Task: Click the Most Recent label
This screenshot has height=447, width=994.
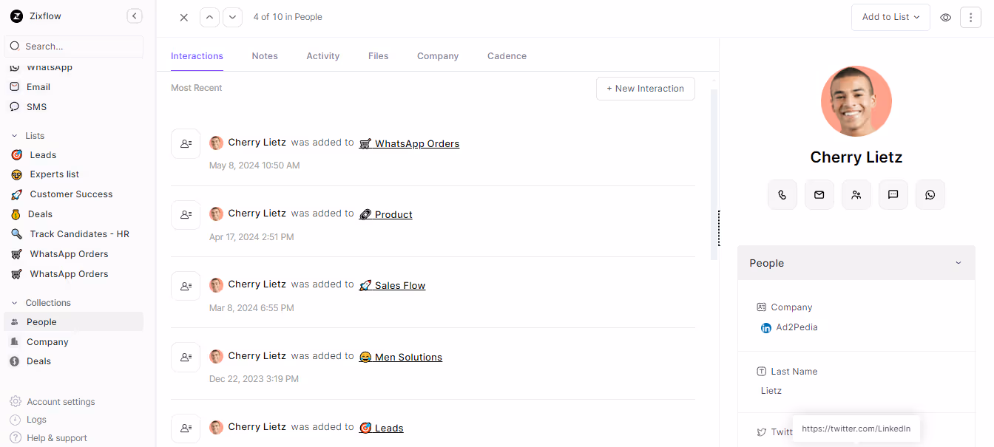Action: [197, 88]
